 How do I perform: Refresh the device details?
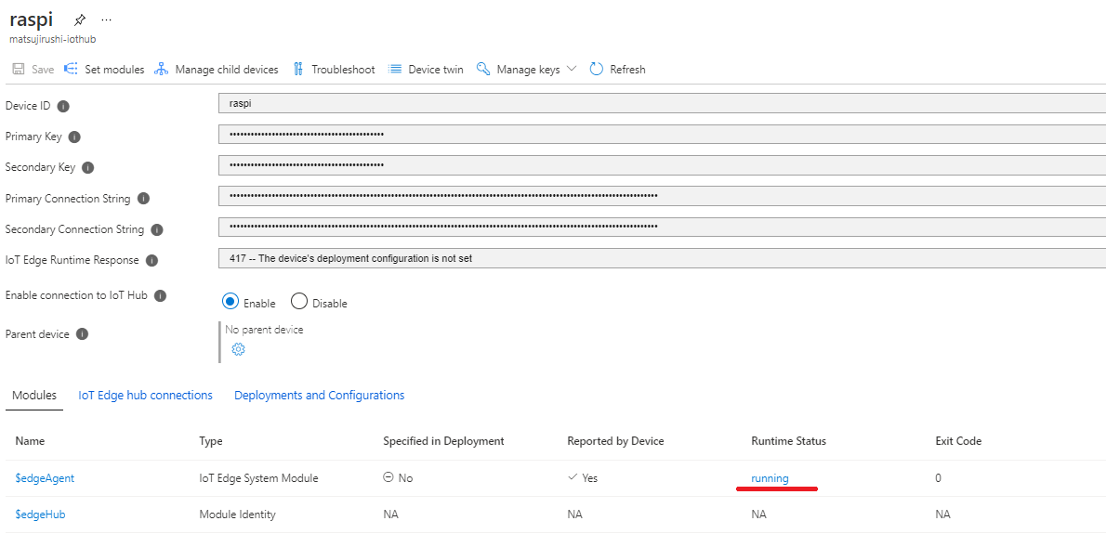[617, 69]
